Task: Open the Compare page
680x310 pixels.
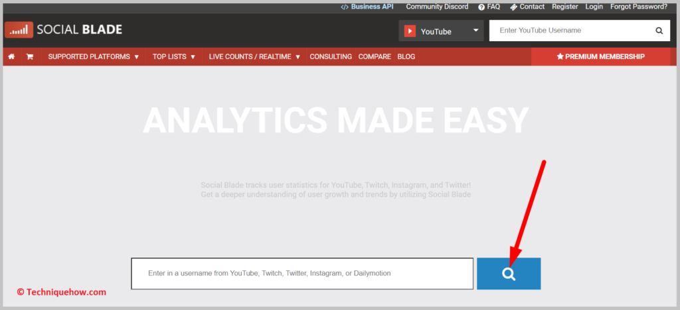Action: pos(375,57)
